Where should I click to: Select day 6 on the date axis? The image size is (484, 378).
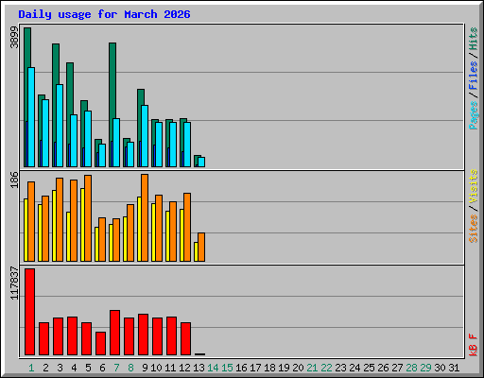pyautogui.click(x=102, y=368)
